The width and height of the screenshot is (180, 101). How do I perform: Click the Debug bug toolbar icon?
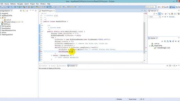click(x=15, y=7)
